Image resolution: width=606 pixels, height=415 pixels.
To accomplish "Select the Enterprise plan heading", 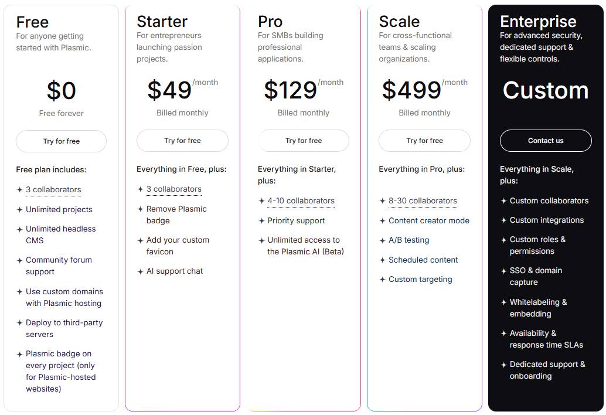I will [538, 21].
